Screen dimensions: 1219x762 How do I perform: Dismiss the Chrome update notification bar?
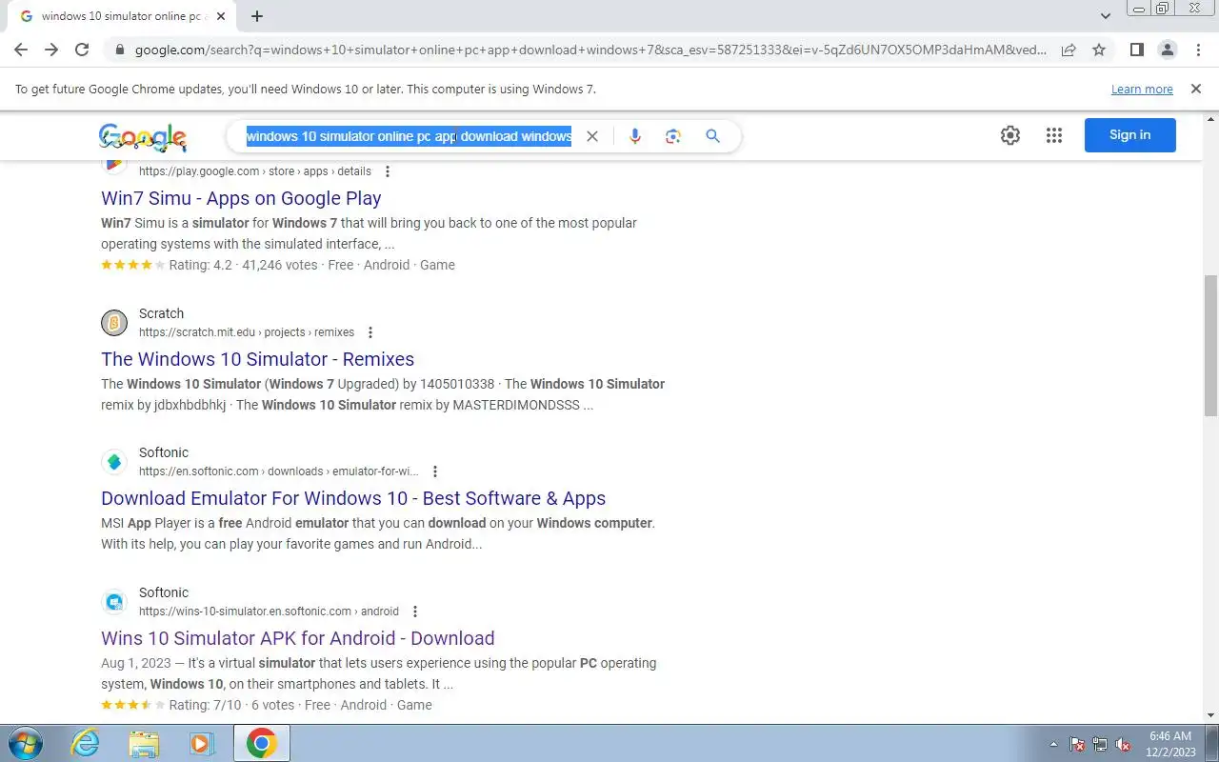pos(1195,89)
